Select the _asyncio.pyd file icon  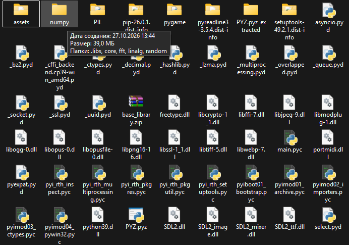point(328,10)
